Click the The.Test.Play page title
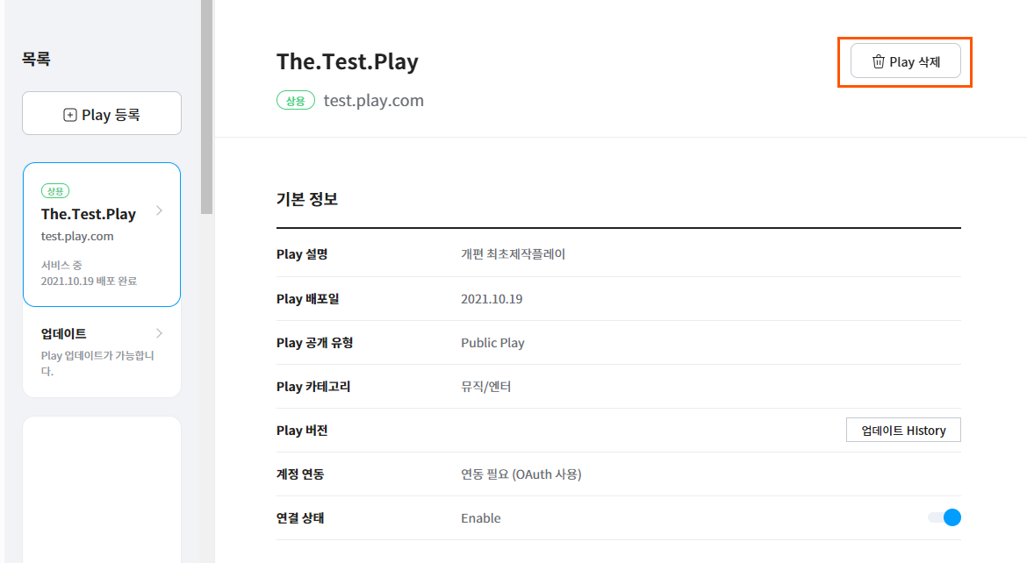This screenshot has height=563, width=1027. point(348,61)
